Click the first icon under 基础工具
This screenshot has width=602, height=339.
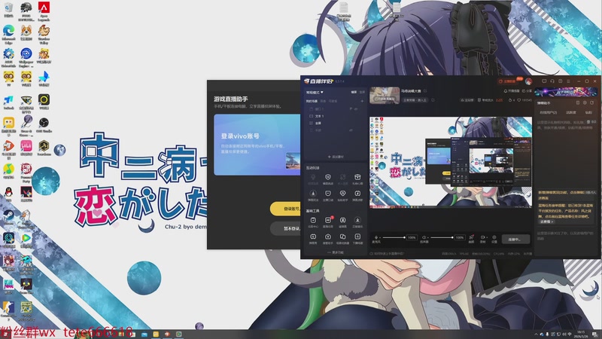click(313, 220)
